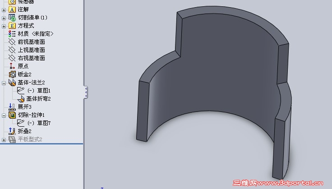Click the 草图7 sketch icon

[21, 123]
